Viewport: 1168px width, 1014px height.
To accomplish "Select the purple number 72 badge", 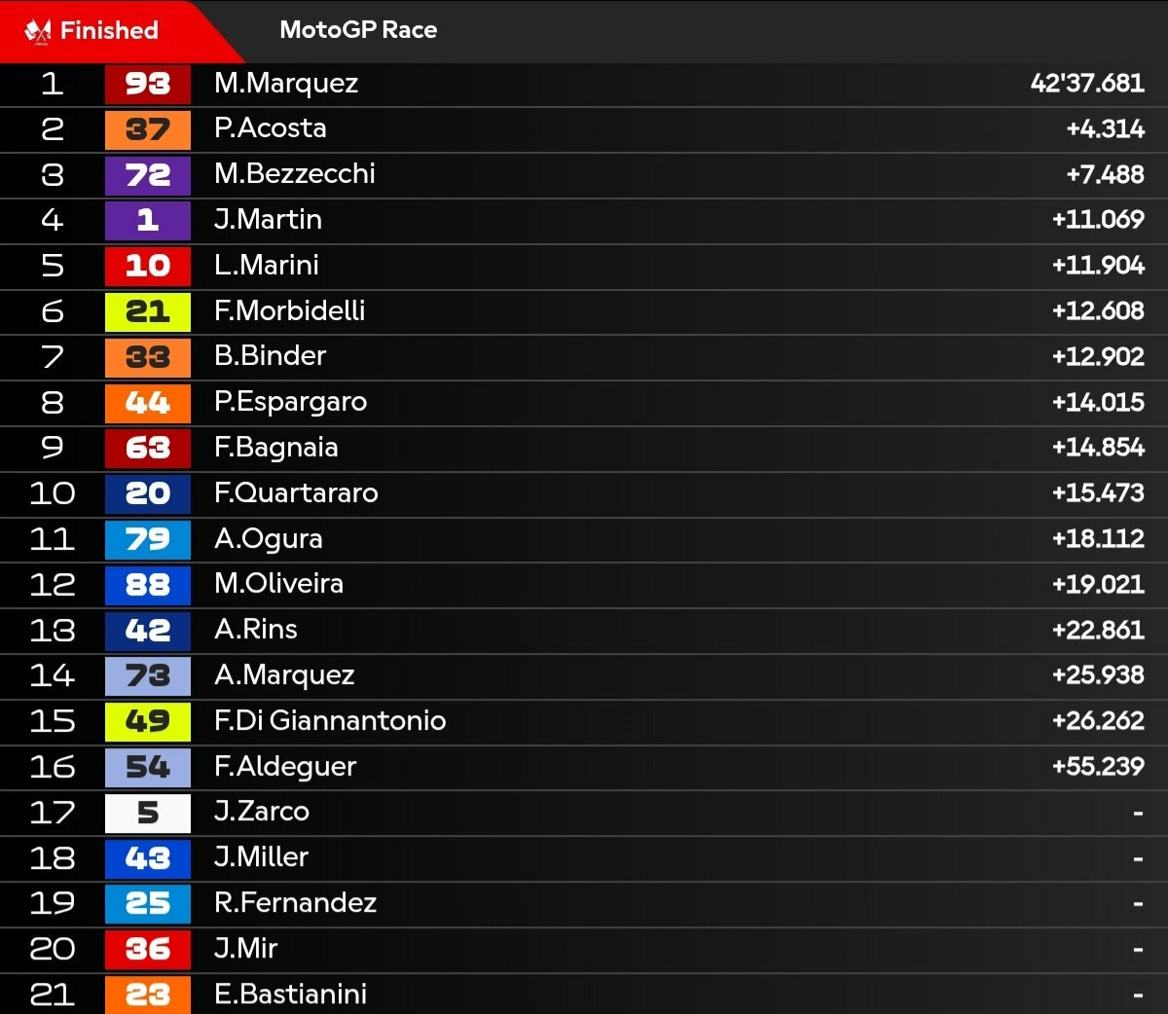I will point(148,175).
